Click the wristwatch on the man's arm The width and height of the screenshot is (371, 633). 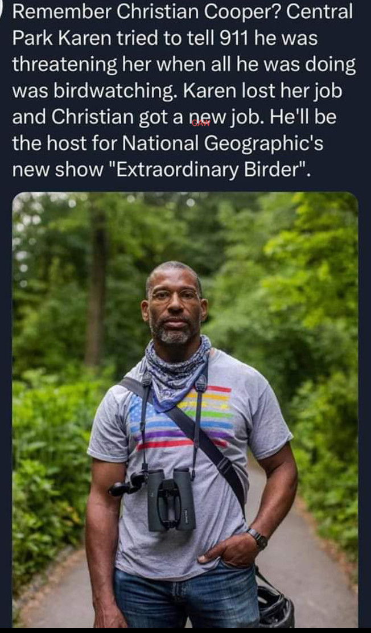coord(258,539)
